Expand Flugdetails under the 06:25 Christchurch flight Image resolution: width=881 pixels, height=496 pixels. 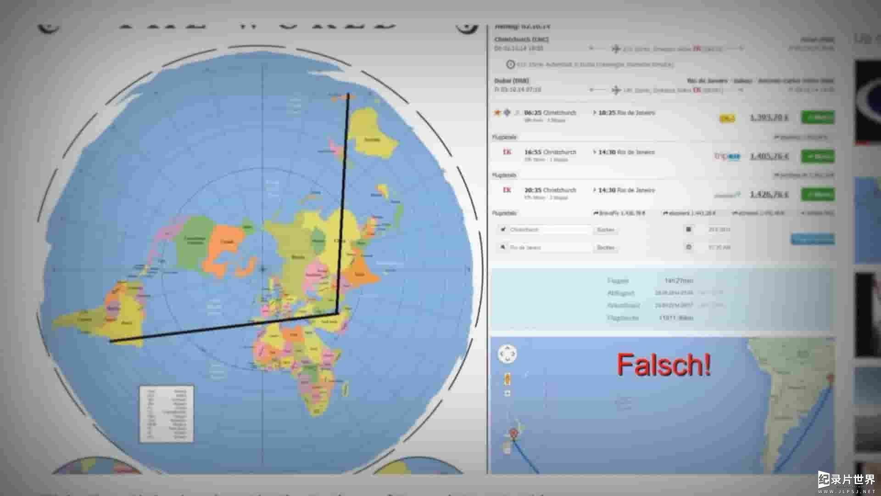pos(504,137)
